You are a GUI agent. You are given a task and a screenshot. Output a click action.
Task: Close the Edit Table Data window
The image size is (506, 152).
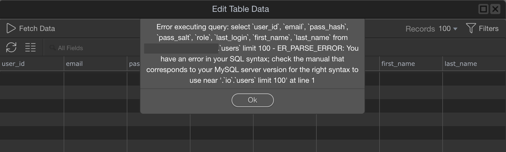pyautogui.click(x=495, y=9)
